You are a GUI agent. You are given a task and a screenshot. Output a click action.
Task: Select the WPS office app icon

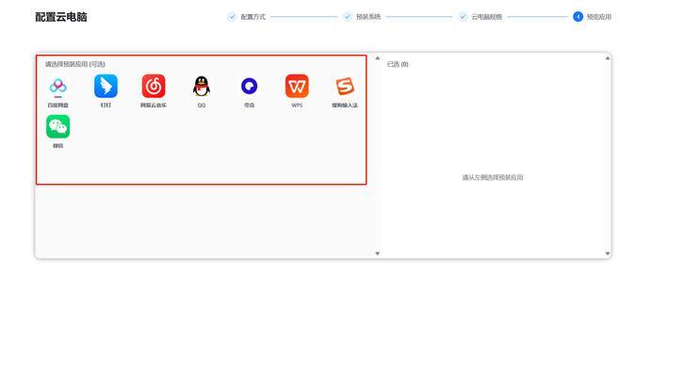[x=297, y=86]
